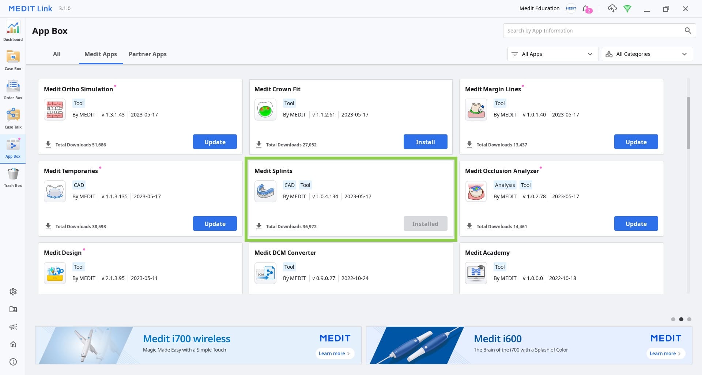
Task: Click the app list vertical scrollbar
Action: tap(688, 123)
